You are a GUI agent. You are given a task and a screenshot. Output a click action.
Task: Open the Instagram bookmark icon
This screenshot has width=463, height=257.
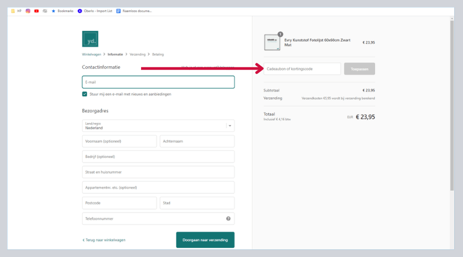[x=28, y=11]
